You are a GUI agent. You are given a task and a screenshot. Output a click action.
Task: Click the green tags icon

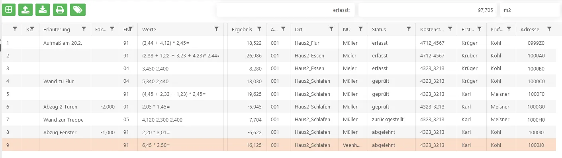(78, 10)
